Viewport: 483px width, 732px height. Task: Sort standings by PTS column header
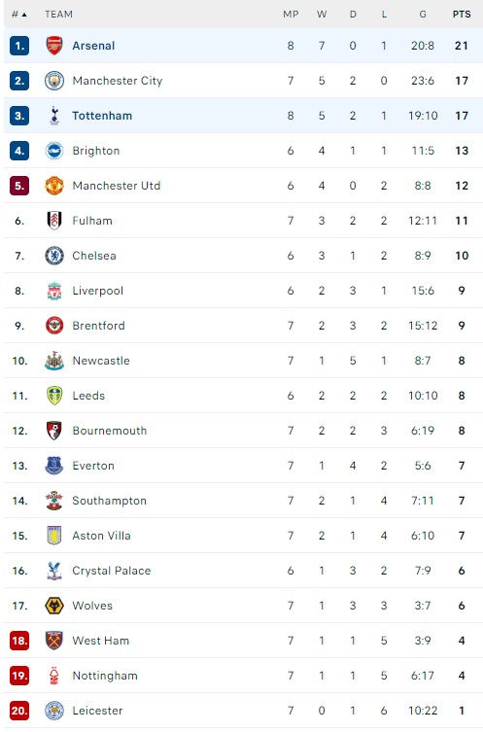(462, 14)
